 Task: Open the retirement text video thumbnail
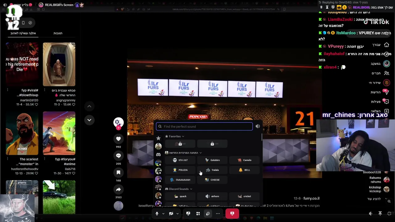[22, 64]
